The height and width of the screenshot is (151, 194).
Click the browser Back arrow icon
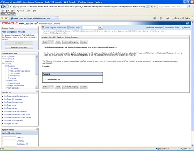(3, 6)
